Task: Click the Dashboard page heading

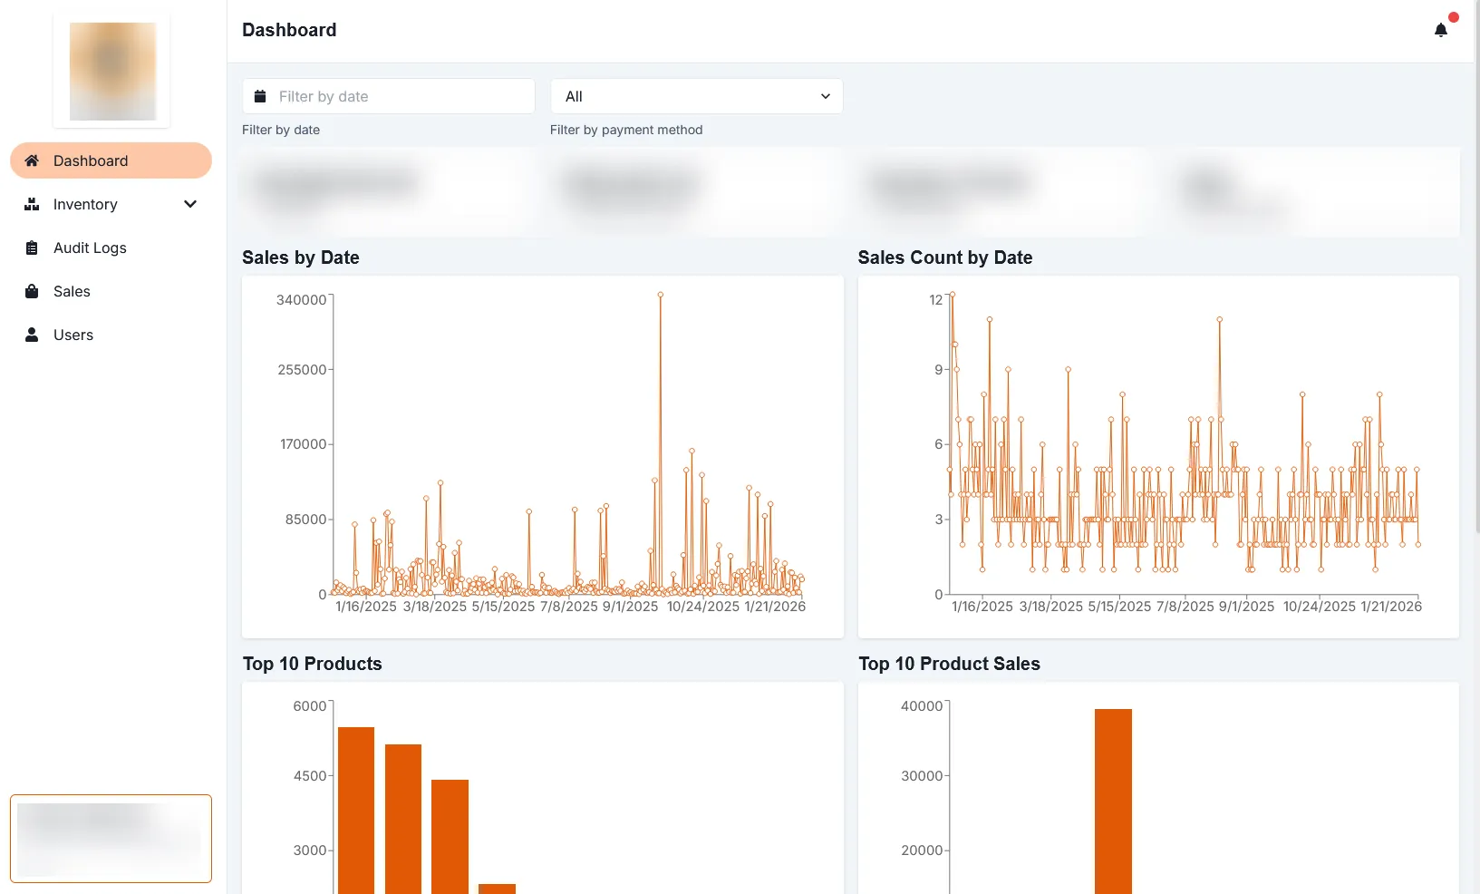Action: point(289,30)
